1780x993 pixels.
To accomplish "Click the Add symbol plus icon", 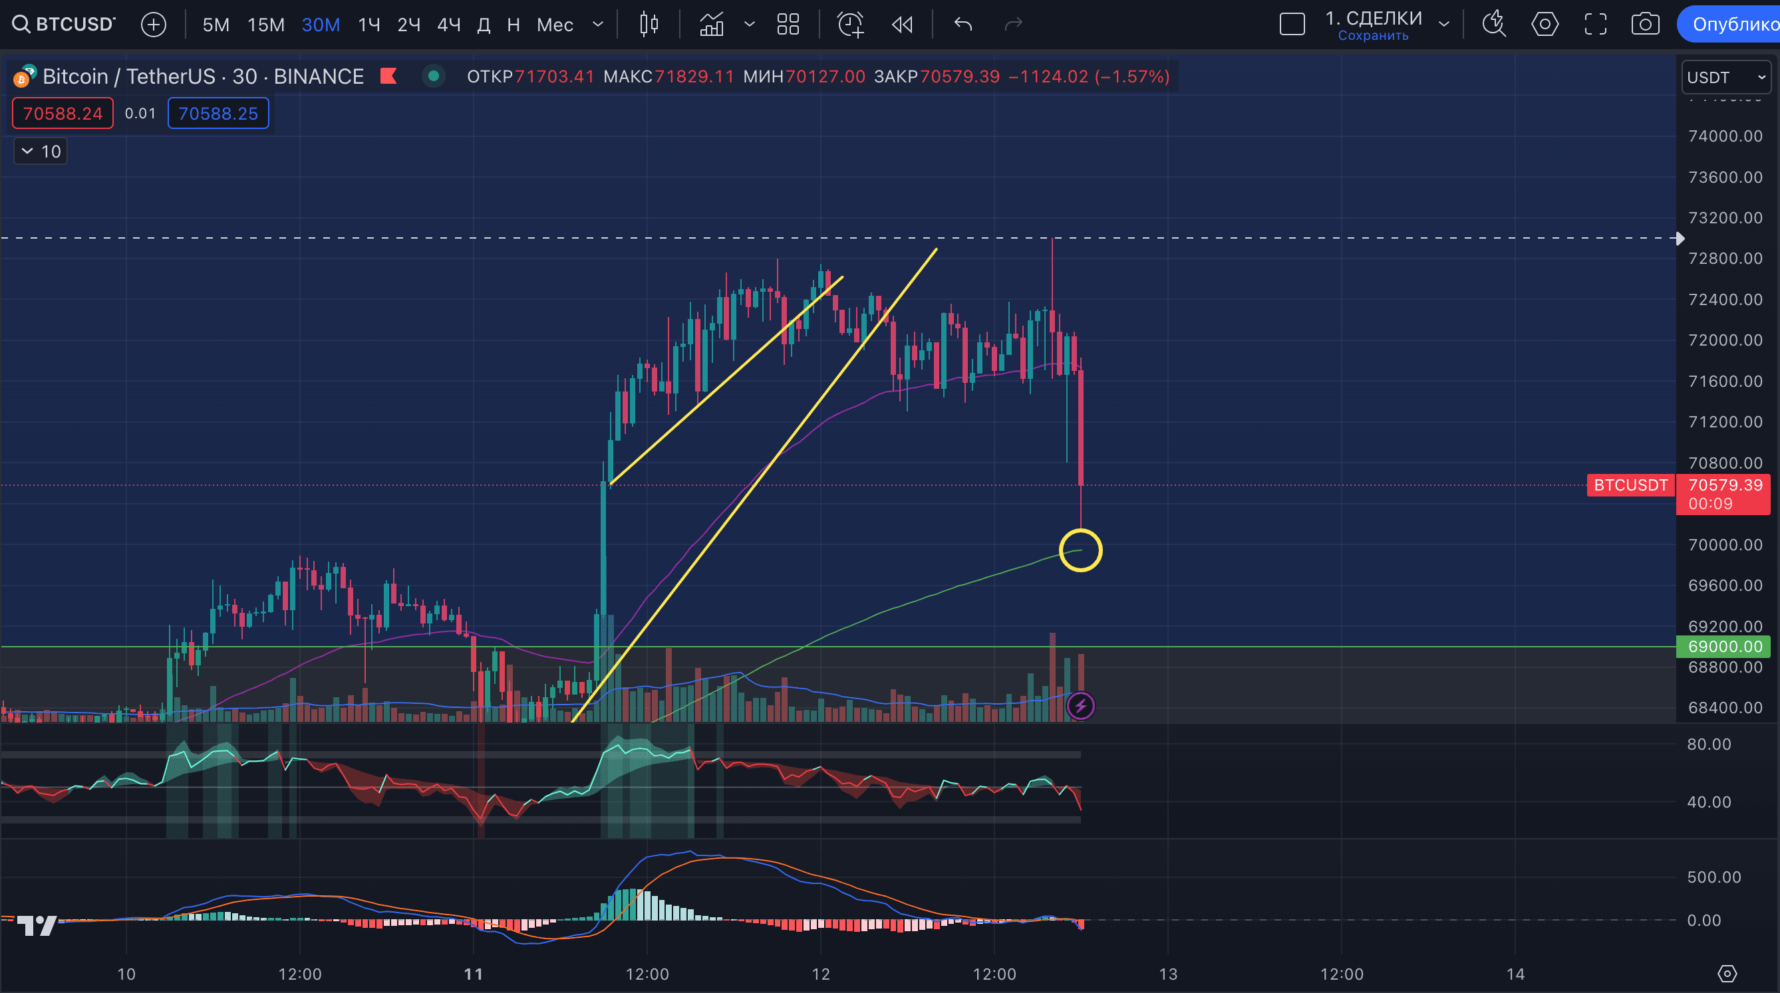I will pyautogui.click(x=154, y=23).
